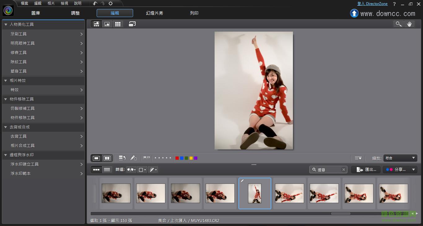Switch to the 圖庫 tab

point(36,13)
